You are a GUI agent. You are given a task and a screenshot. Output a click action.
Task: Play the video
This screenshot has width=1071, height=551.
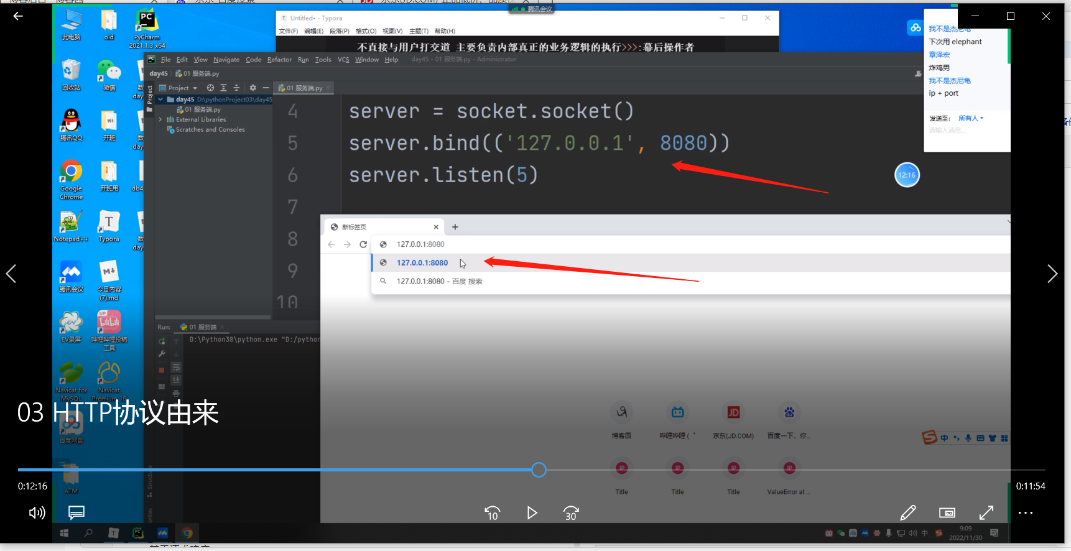tap(532, 513)
